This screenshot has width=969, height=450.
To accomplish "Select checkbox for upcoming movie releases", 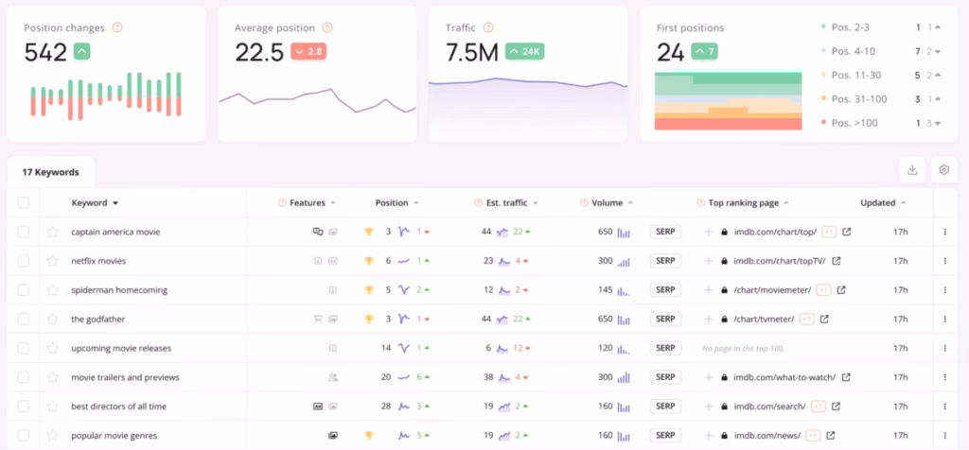I will [x=24, y=348].
